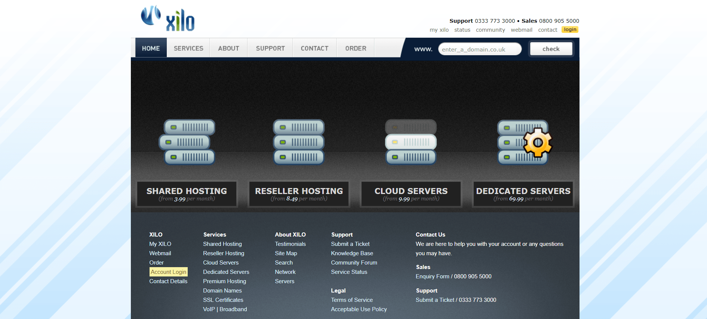Open the contact header link
This screenshot has width=707, height=319.
[x=548, y=30]
